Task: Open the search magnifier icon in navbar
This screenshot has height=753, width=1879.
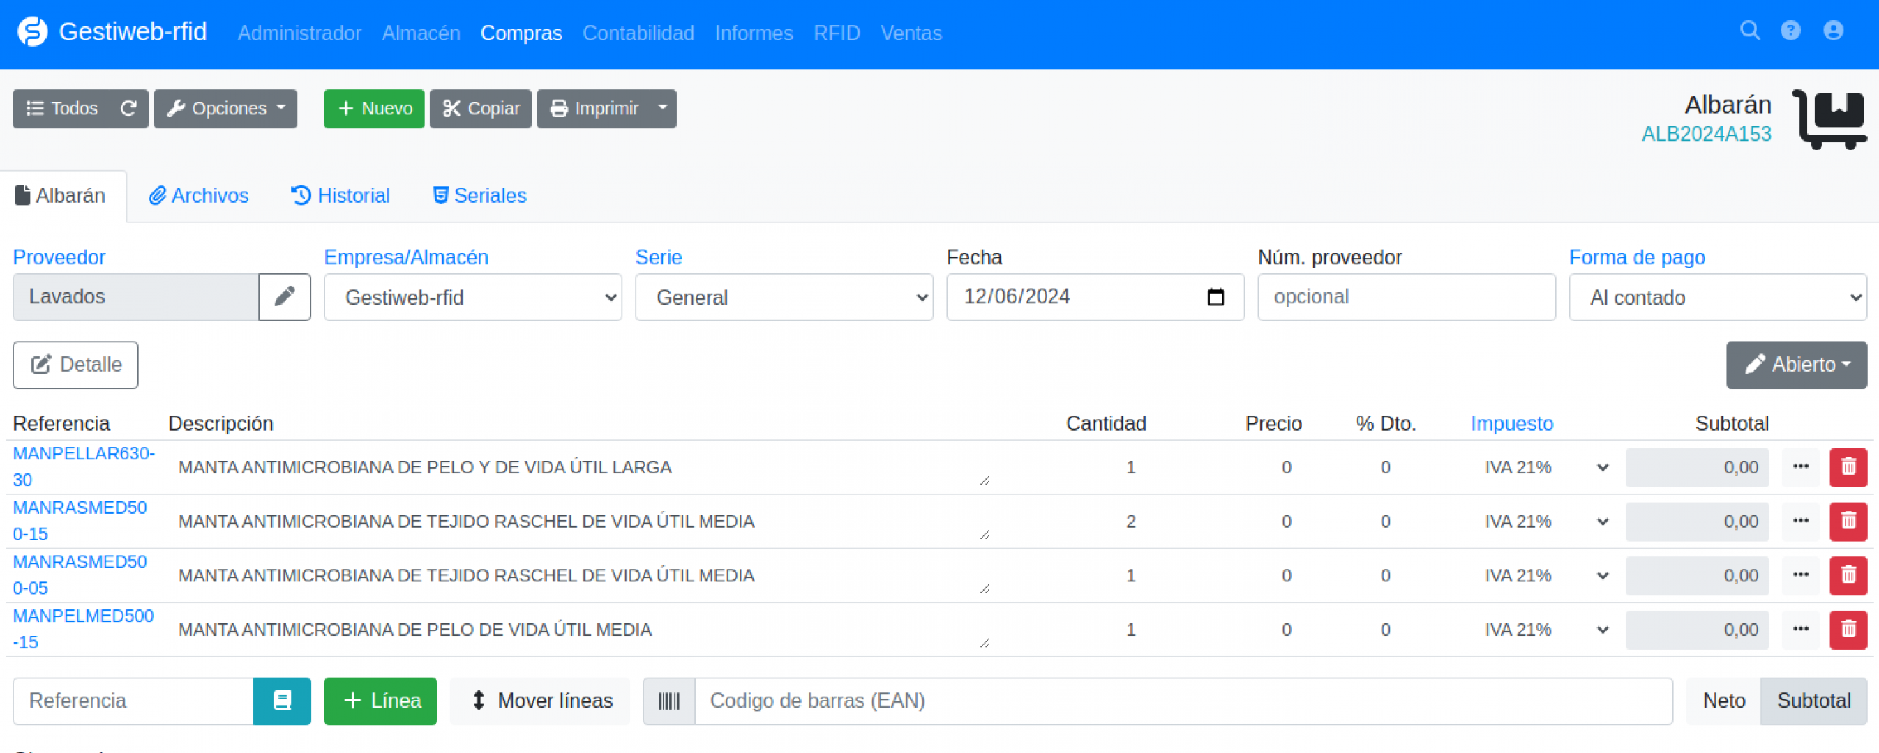Action: [1749, 31]
